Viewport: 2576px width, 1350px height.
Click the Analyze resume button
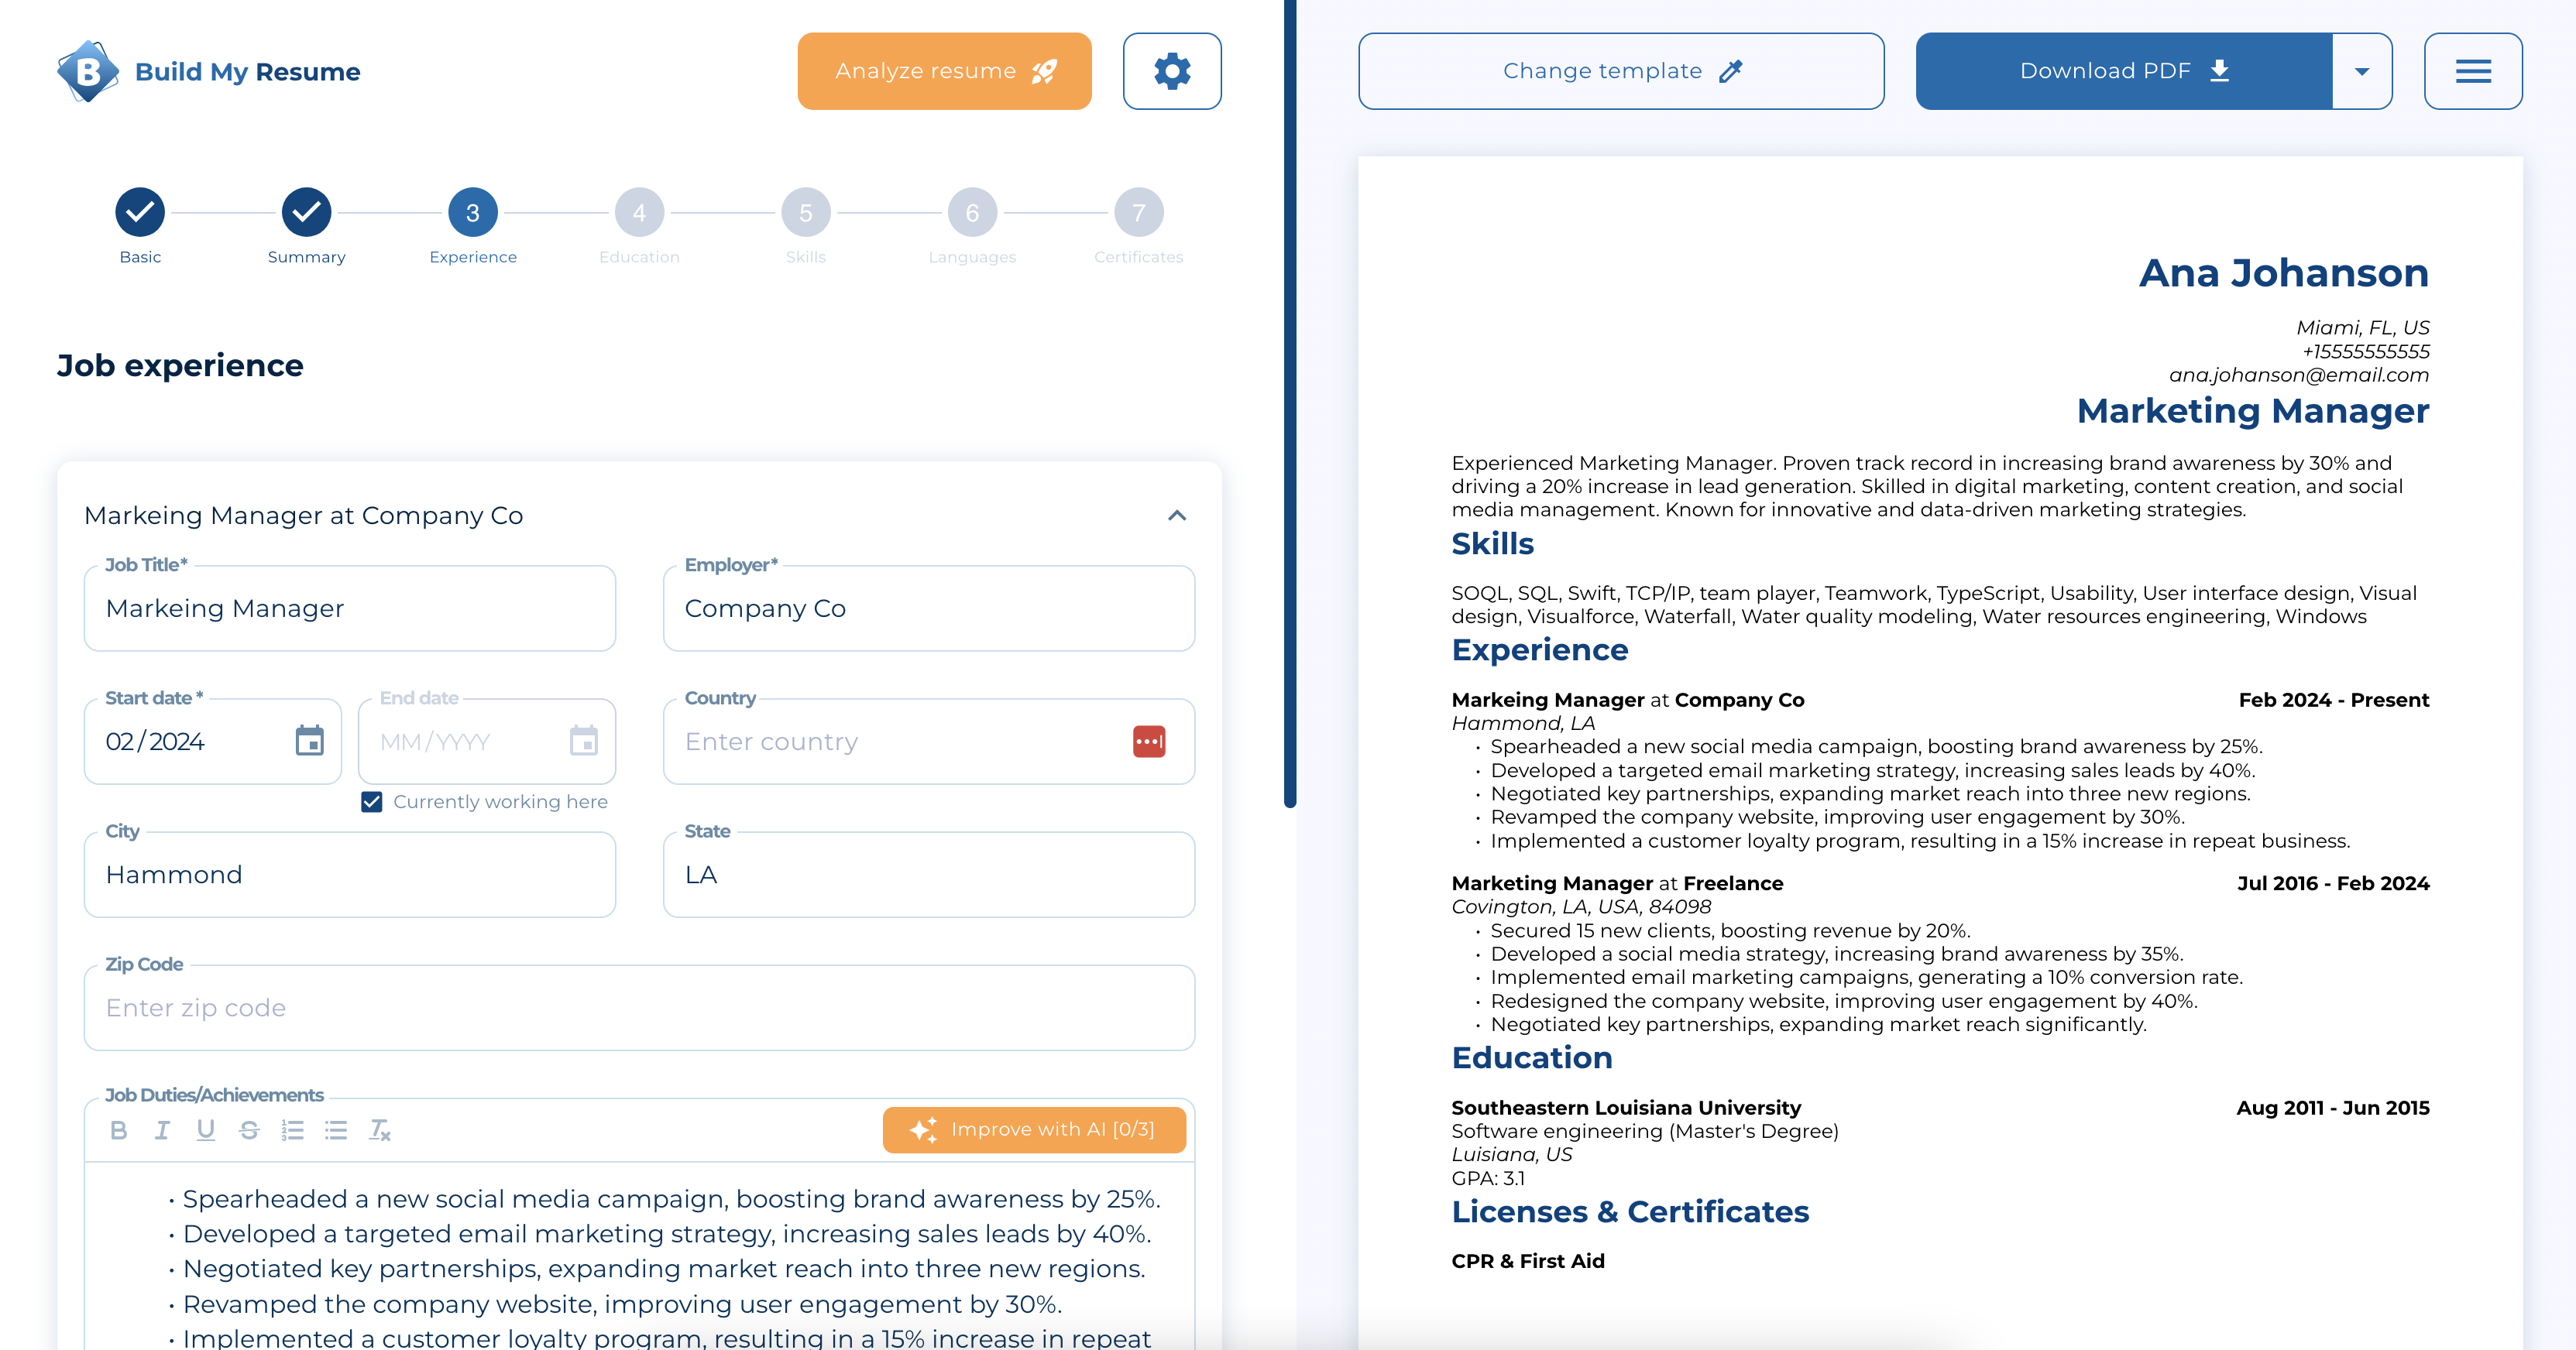944,71
